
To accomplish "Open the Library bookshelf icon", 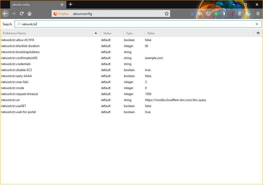I will point(200,14).
